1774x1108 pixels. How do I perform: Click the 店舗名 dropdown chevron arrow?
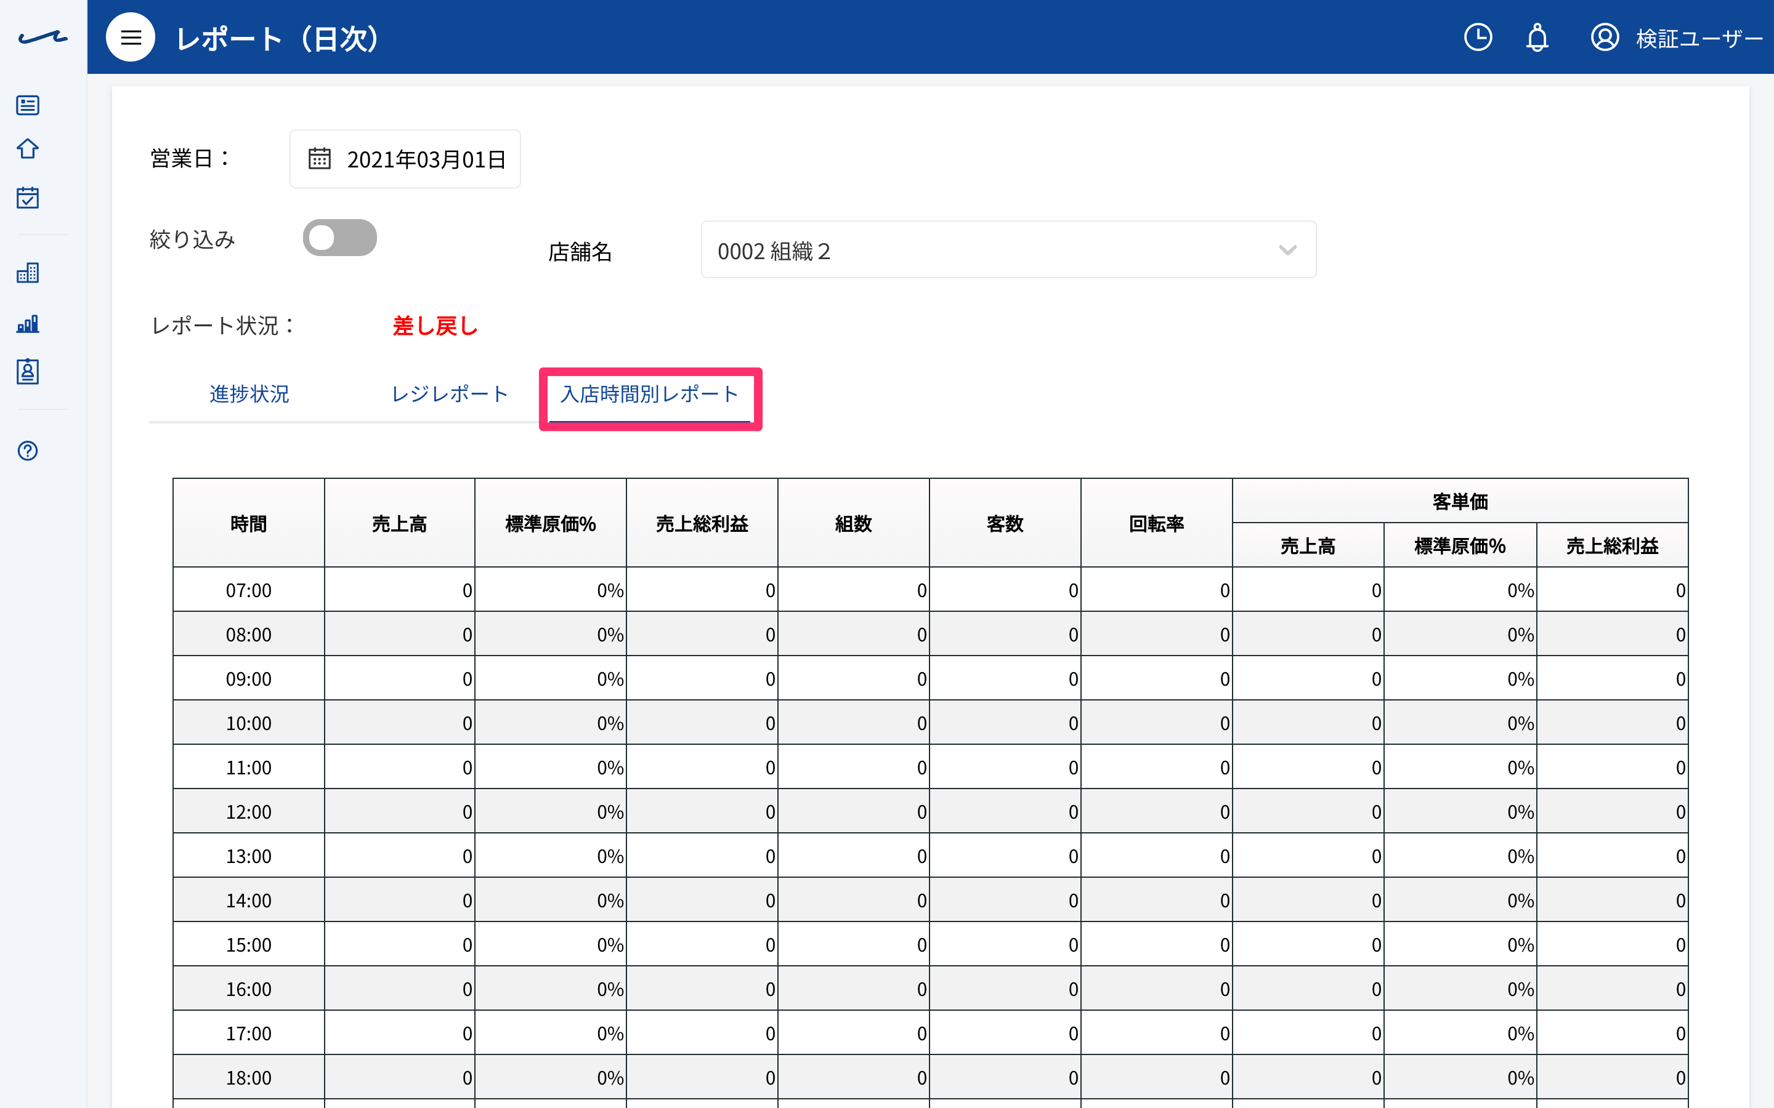[x=1287, y=251]
